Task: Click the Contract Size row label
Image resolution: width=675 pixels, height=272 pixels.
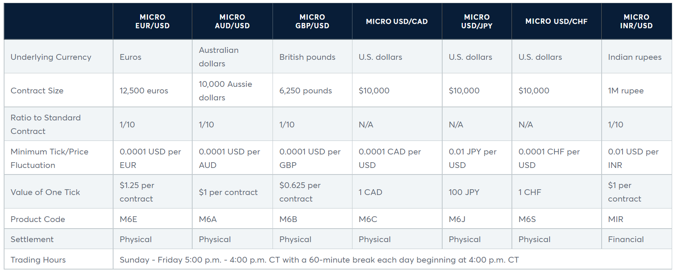Action: tap(37, 91)
